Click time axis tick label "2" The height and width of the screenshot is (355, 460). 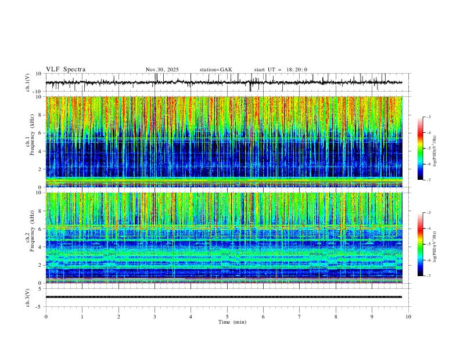pos(118,317)
